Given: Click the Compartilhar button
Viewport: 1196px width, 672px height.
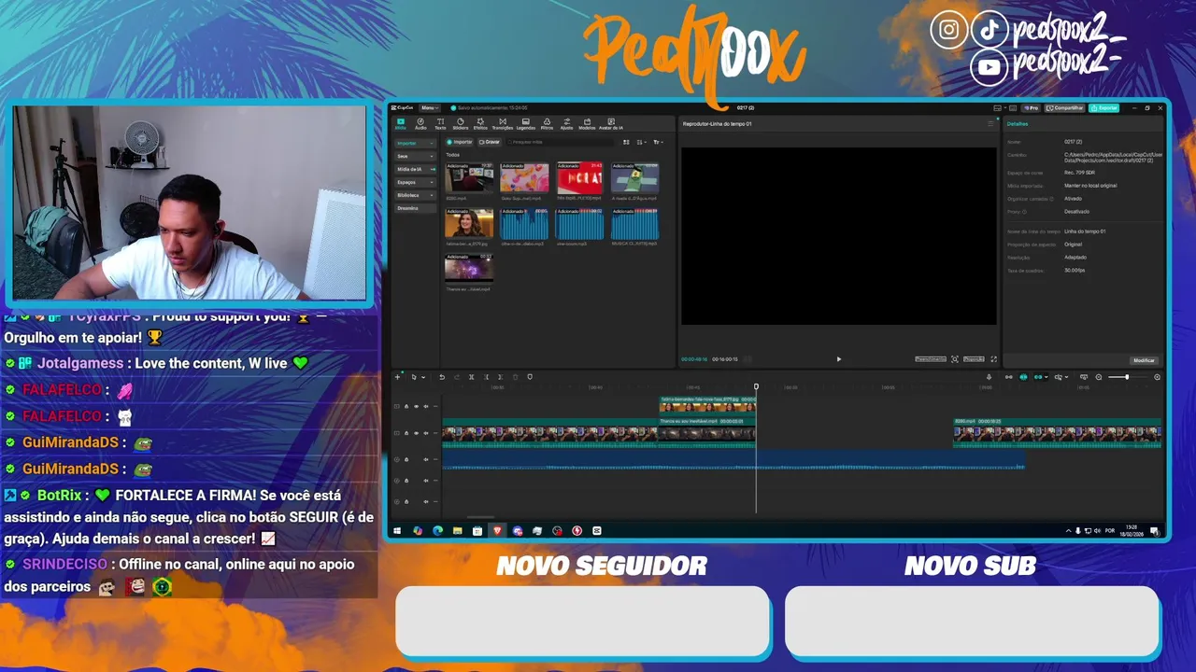Looking at the screenshot, I should coord(1064,108).
